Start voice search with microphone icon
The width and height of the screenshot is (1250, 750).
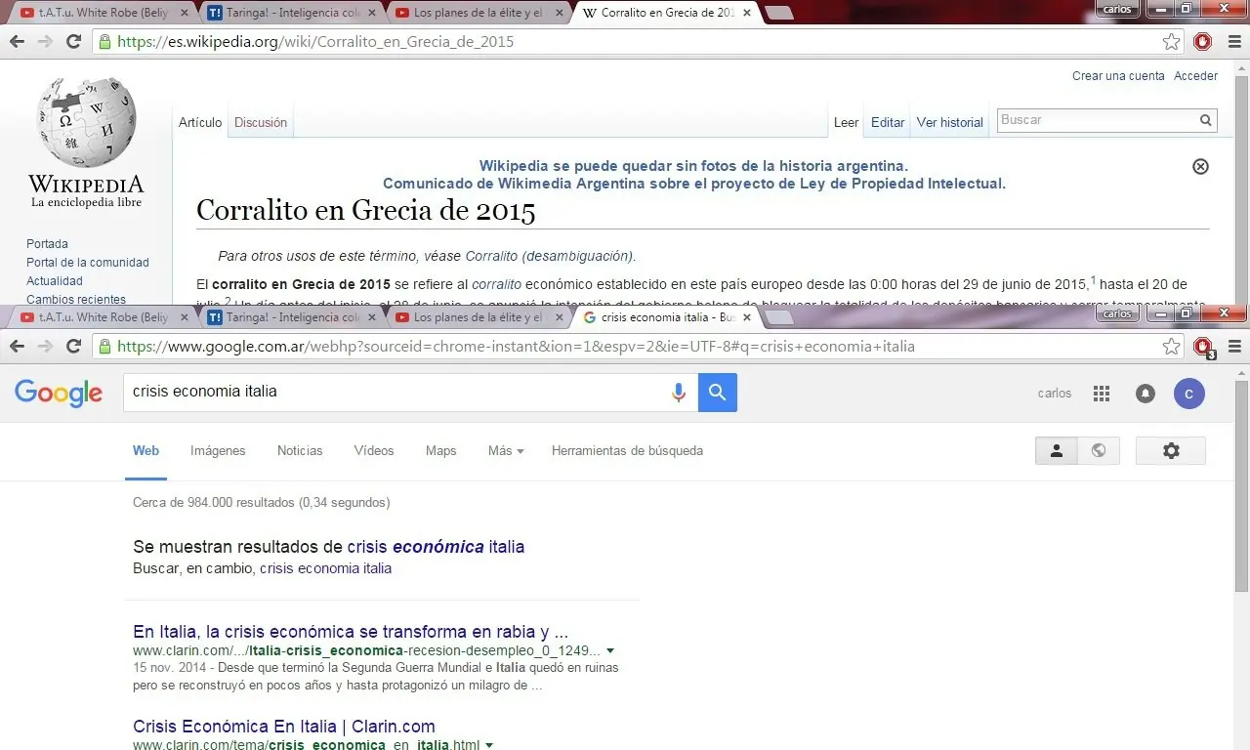click(679, 393)
